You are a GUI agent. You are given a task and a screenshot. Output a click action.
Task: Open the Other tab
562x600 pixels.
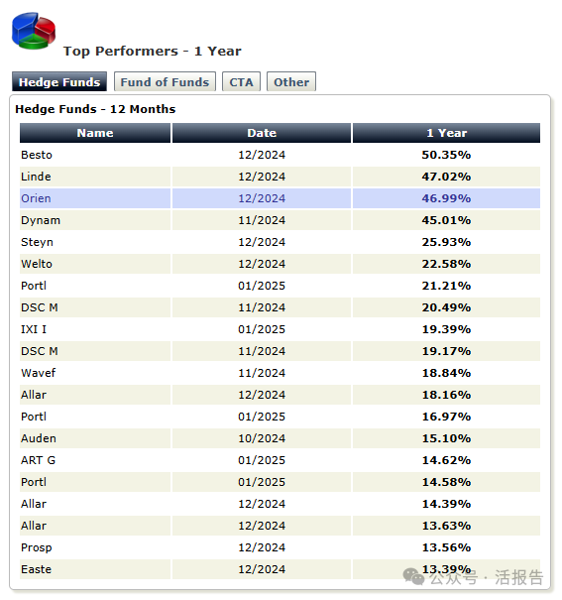[x=291, y=81]
